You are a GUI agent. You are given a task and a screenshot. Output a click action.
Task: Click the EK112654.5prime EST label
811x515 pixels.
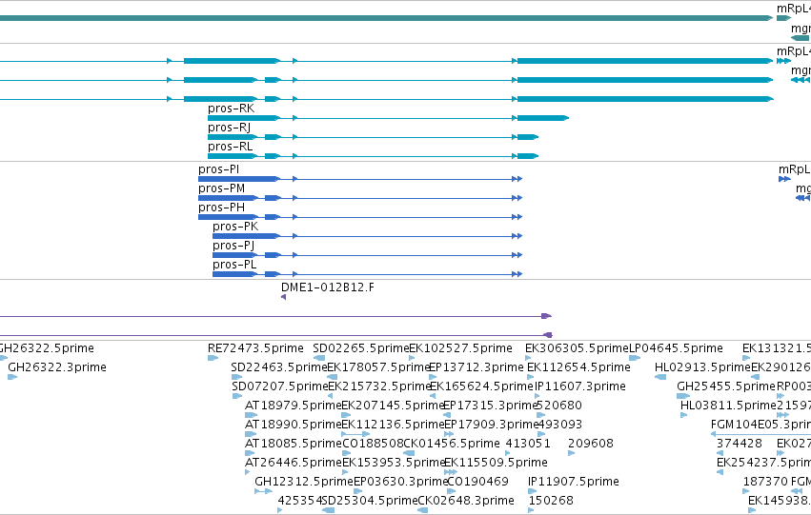(x=578, y=367)
